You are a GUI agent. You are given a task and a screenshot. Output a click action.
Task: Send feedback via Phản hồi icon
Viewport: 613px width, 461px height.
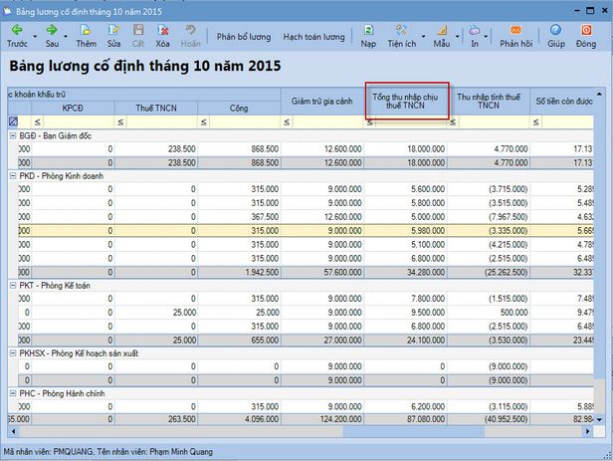(x=515, y=30)
